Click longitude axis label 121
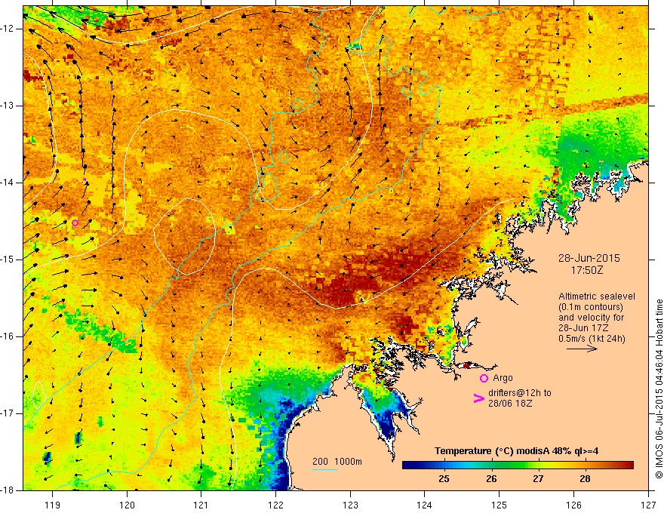664x513 pixels. [x=201, y=505]
